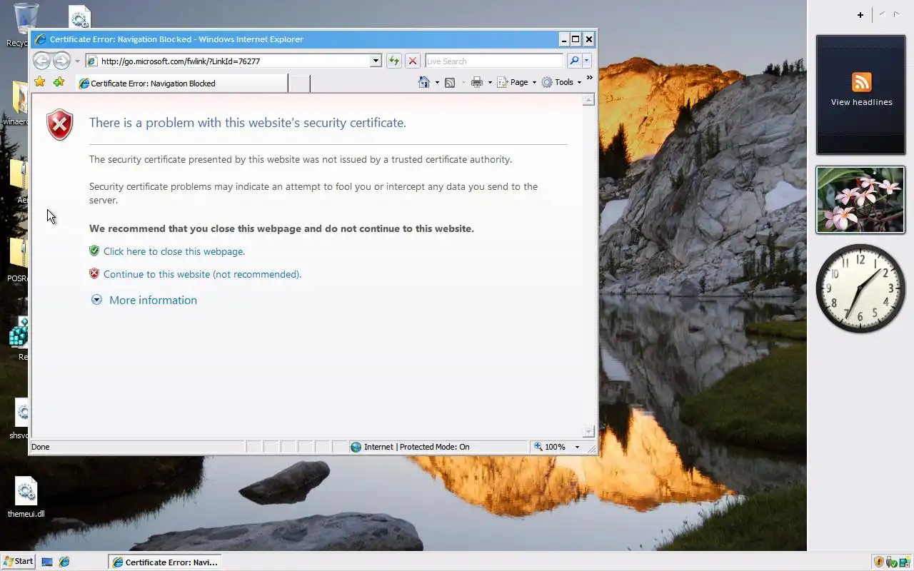This screenshot has height=571, width=914.
Task: Open search provider options dropdown
Action: coord(586,61)
